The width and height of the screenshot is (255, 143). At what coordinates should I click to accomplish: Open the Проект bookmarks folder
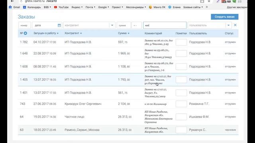pyautogui.click(x=118, y=7)
